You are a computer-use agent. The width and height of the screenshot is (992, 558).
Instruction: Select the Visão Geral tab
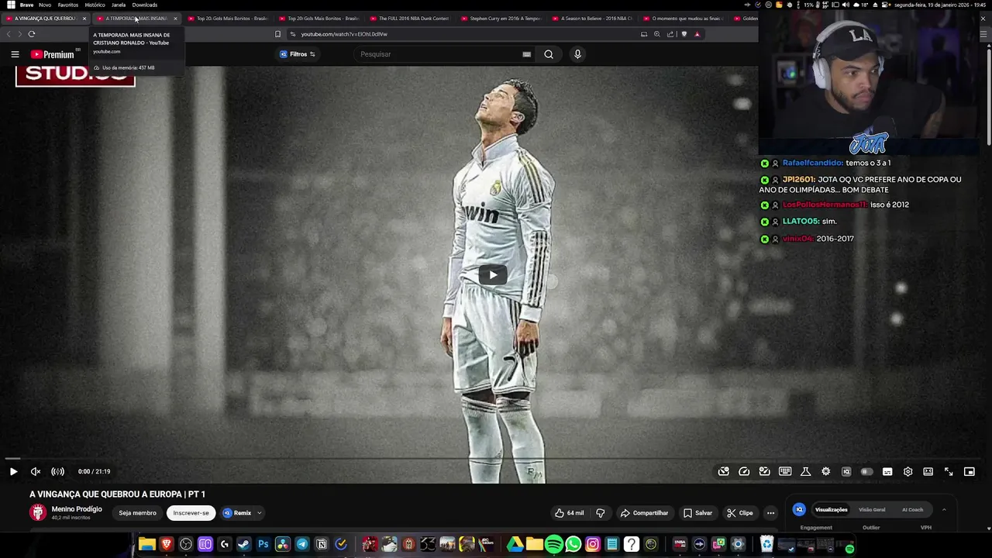tap(872, 510)
